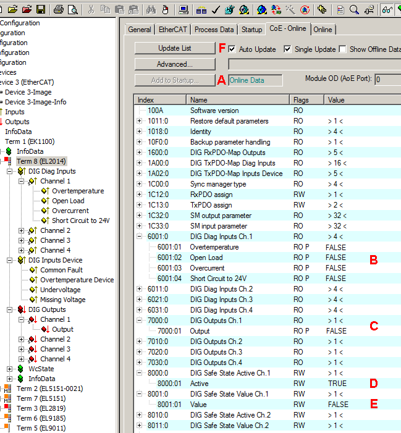This screenshot has height=433, width=401.
Task: Expand index 1018:0 Identity row
Action: (140, 132)
